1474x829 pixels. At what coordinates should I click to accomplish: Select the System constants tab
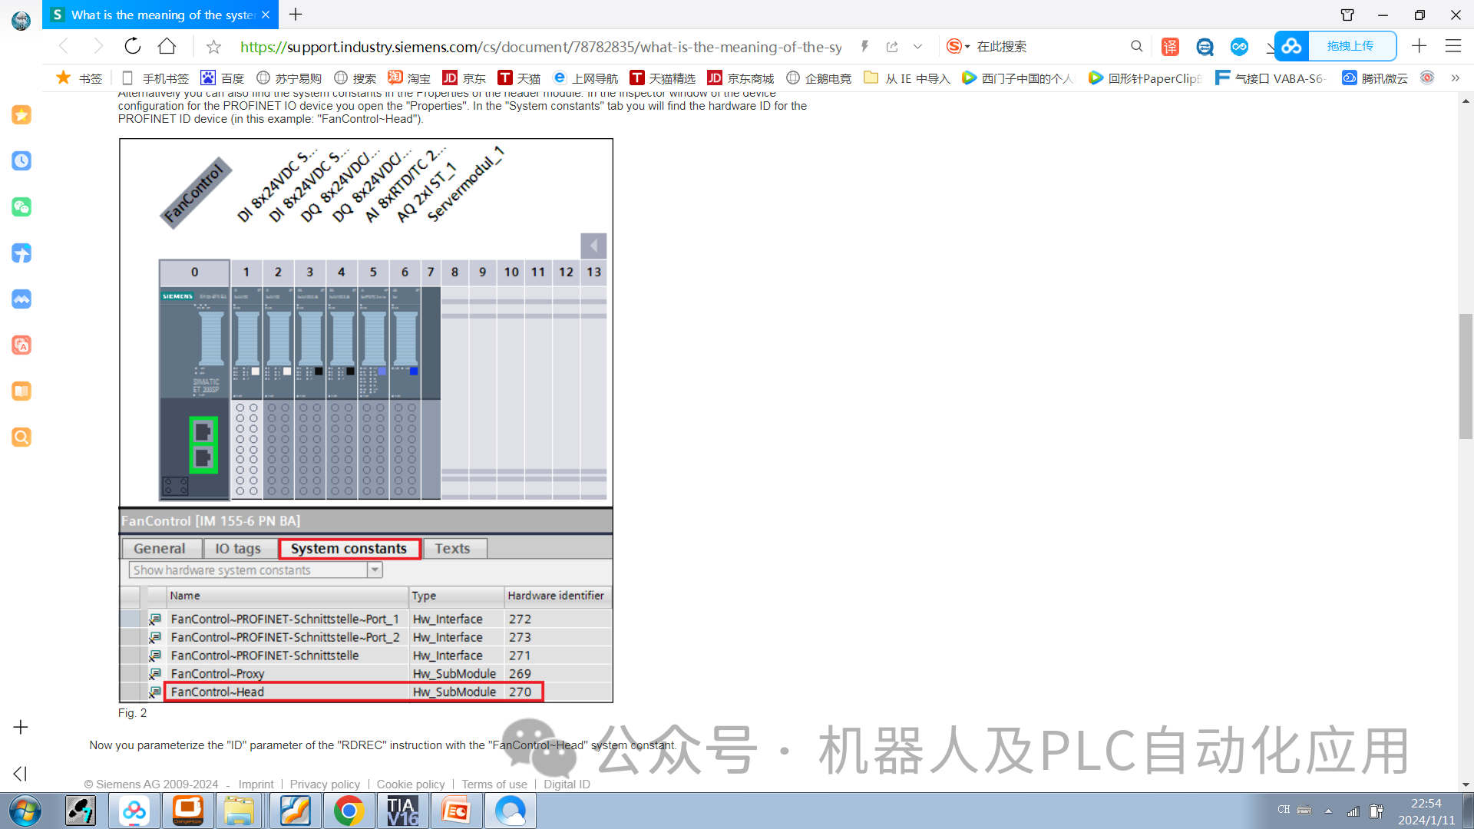tap(349, 547)
